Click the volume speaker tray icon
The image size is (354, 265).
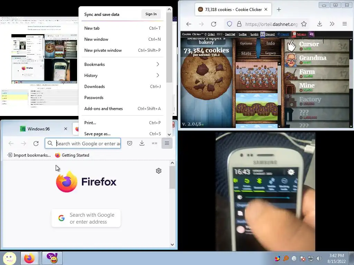319,258
